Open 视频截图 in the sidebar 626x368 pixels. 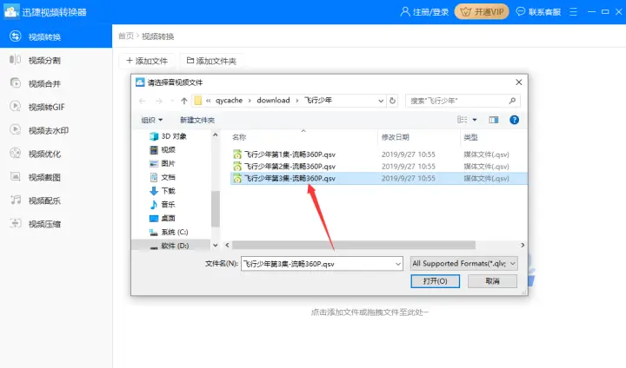(56, 177)
